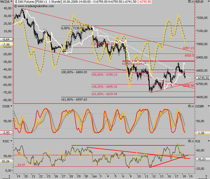Click date label 30 on time axis
This screenshot has width=210, height=179.
click(86, 176)
